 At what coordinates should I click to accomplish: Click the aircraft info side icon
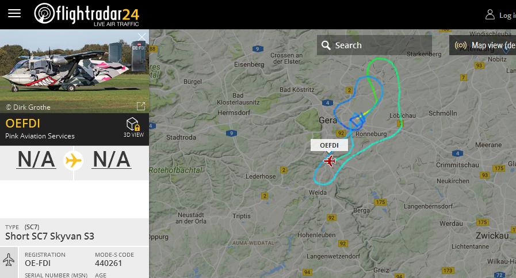click(9, 260)
